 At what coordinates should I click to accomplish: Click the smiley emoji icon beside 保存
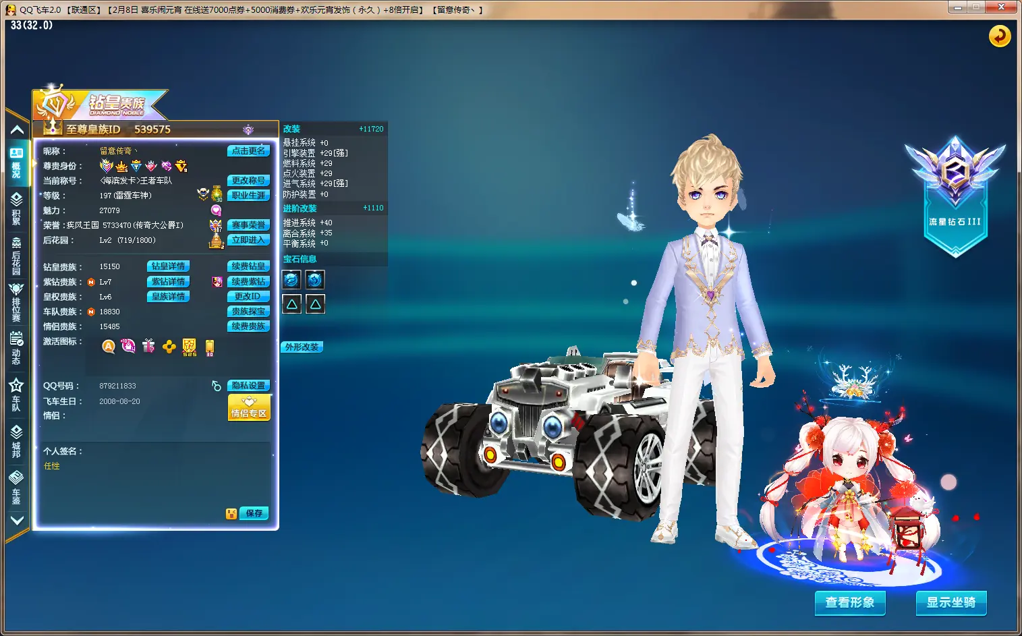[231, 514]
